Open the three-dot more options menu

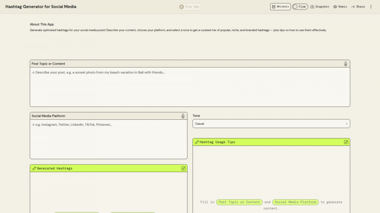tap(371, 7)
